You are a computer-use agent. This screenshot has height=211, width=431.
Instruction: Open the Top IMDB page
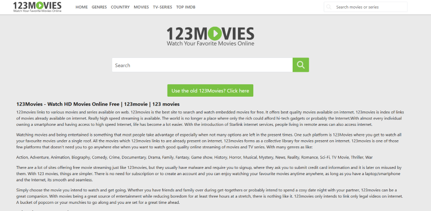pos(186,7)
